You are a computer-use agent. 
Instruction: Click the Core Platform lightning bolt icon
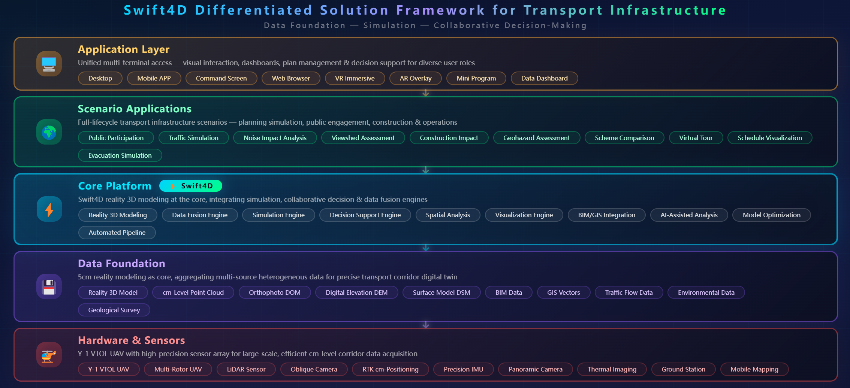tap(49, 209)
